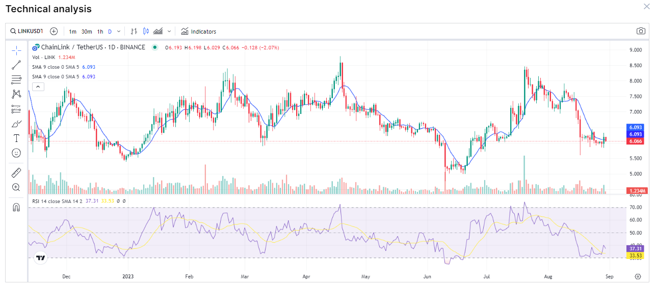Close the Technical analysis panel

coord(647,6)
